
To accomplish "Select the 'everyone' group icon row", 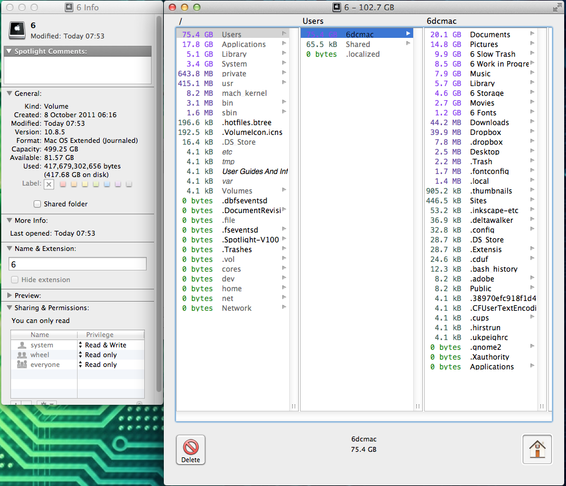I will pyautogui.click(x=22, y=364).
